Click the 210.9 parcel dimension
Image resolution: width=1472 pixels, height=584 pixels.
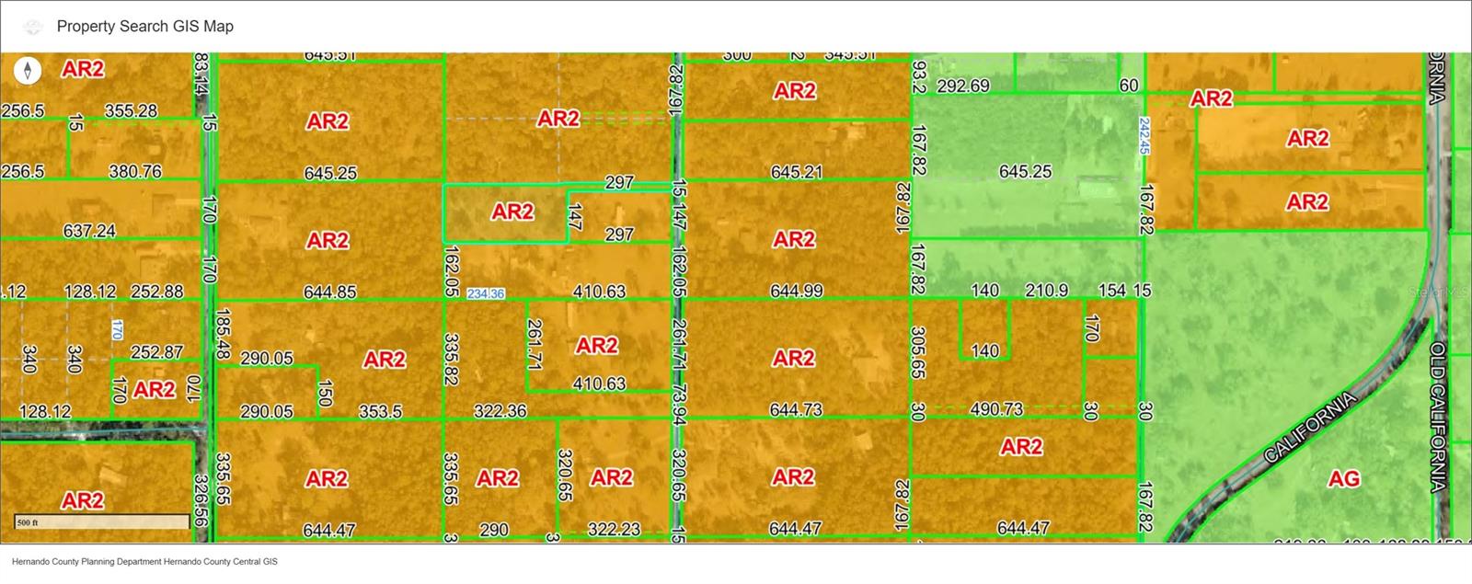coord(1047,291)
